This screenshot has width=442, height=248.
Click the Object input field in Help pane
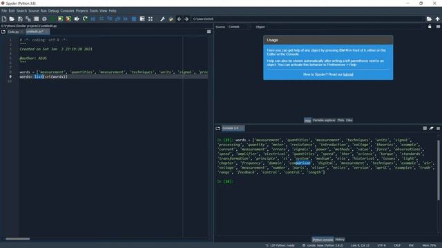(345, 27)
